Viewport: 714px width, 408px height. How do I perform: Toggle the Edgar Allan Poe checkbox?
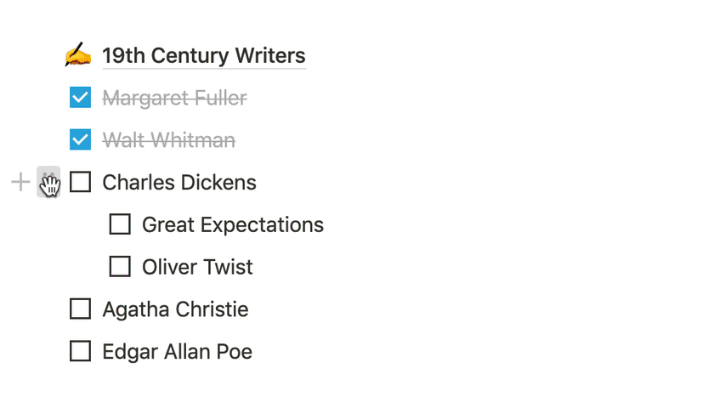tap(80, 351)
